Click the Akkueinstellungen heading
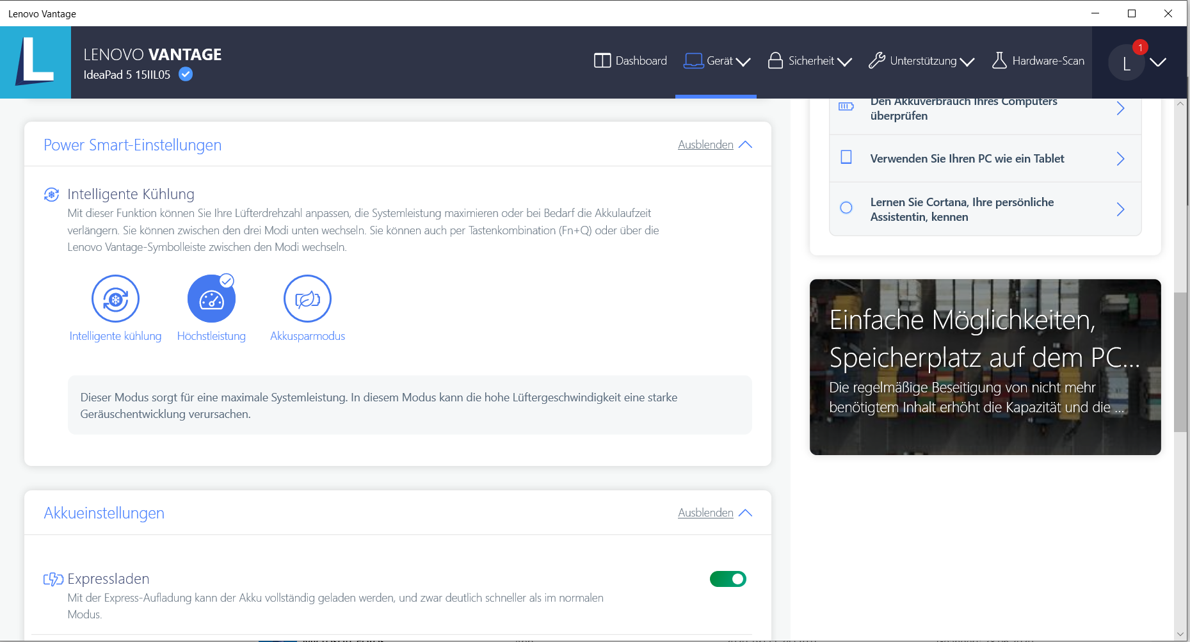Image resolution: width=1190 pixels, height=642 pixels. pyautogui.click(x=104, y=513)
